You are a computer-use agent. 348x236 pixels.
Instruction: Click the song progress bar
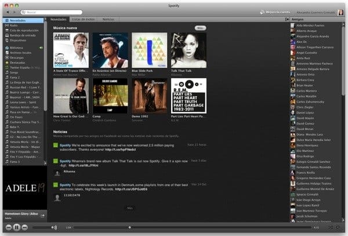coord(193,227)
